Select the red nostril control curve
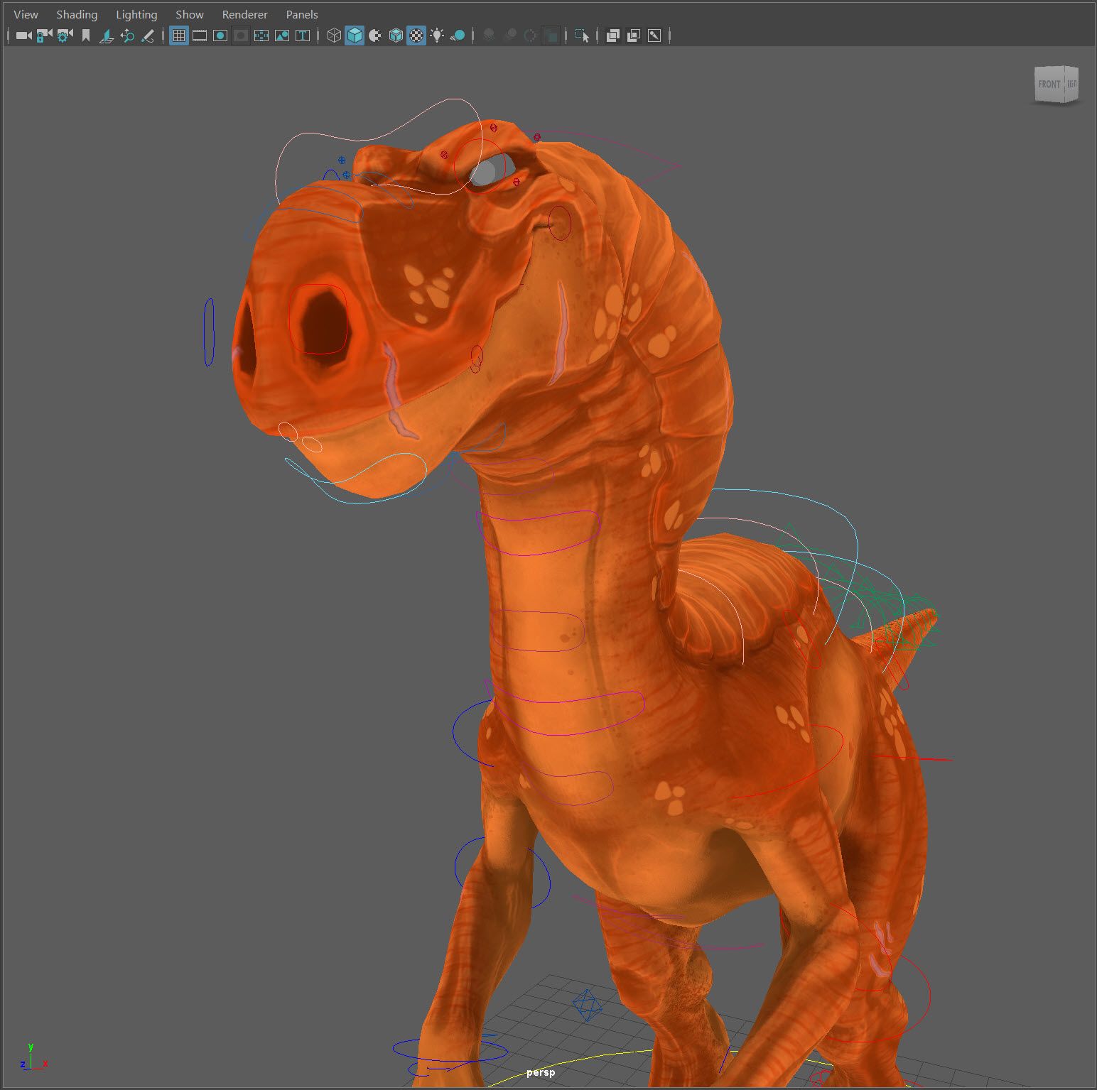 pyautogui.click(x=318, y=319)
